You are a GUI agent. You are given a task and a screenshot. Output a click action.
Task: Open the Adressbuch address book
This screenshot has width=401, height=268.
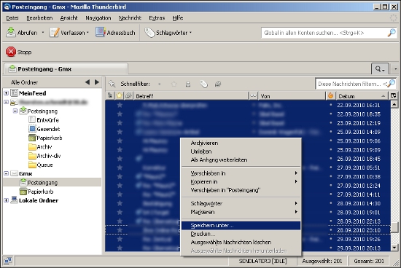(115, 33)
